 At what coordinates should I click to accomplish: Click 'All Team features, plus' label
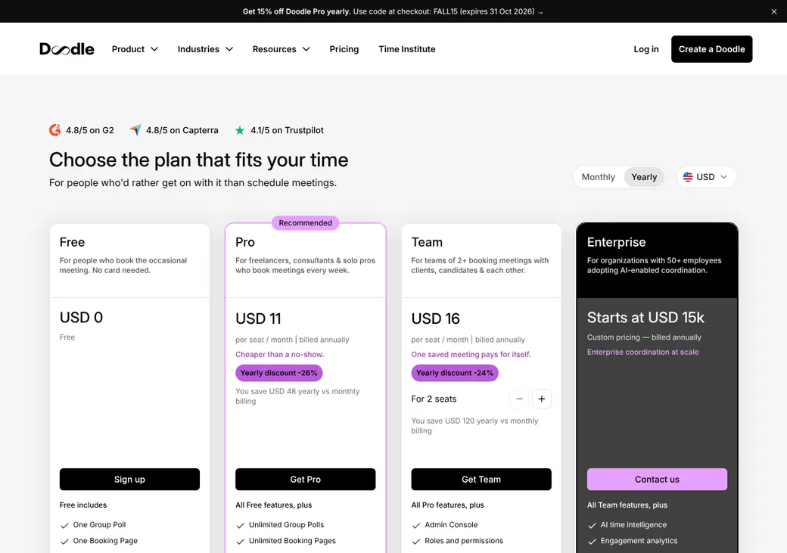tap(627, 505)
